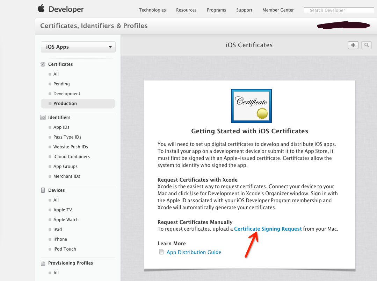Click the Certificate image thumbnail
Image resolution: width=377 pixels, height=281 pixels.
(251, 106)
